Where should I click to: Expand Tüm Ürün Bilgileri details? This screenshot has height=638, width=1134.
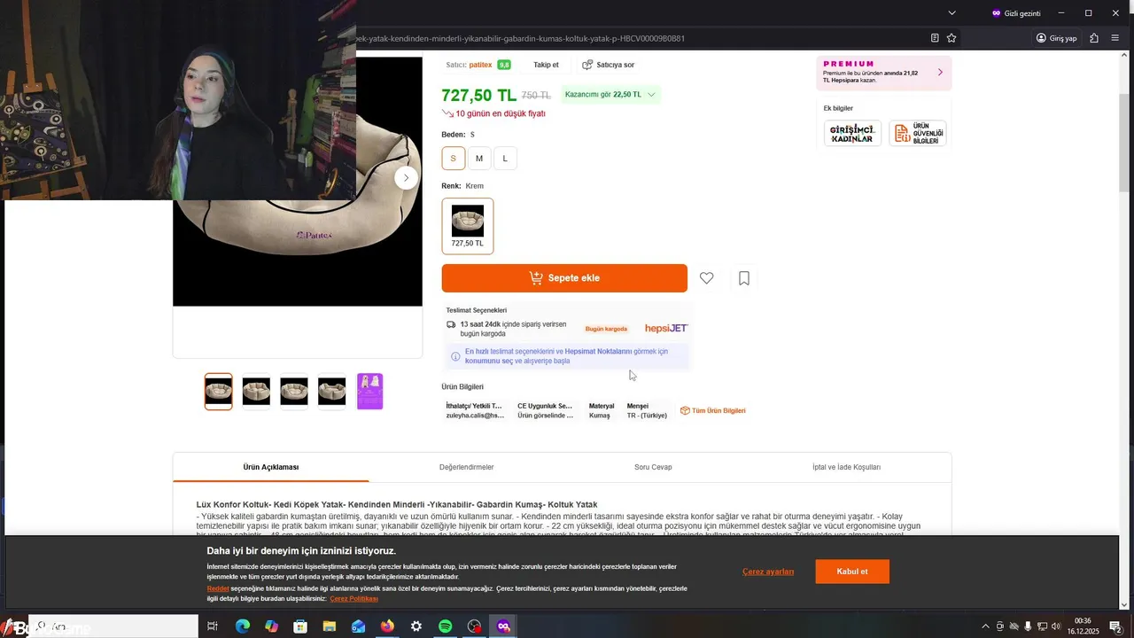click(x=712, y=410)
